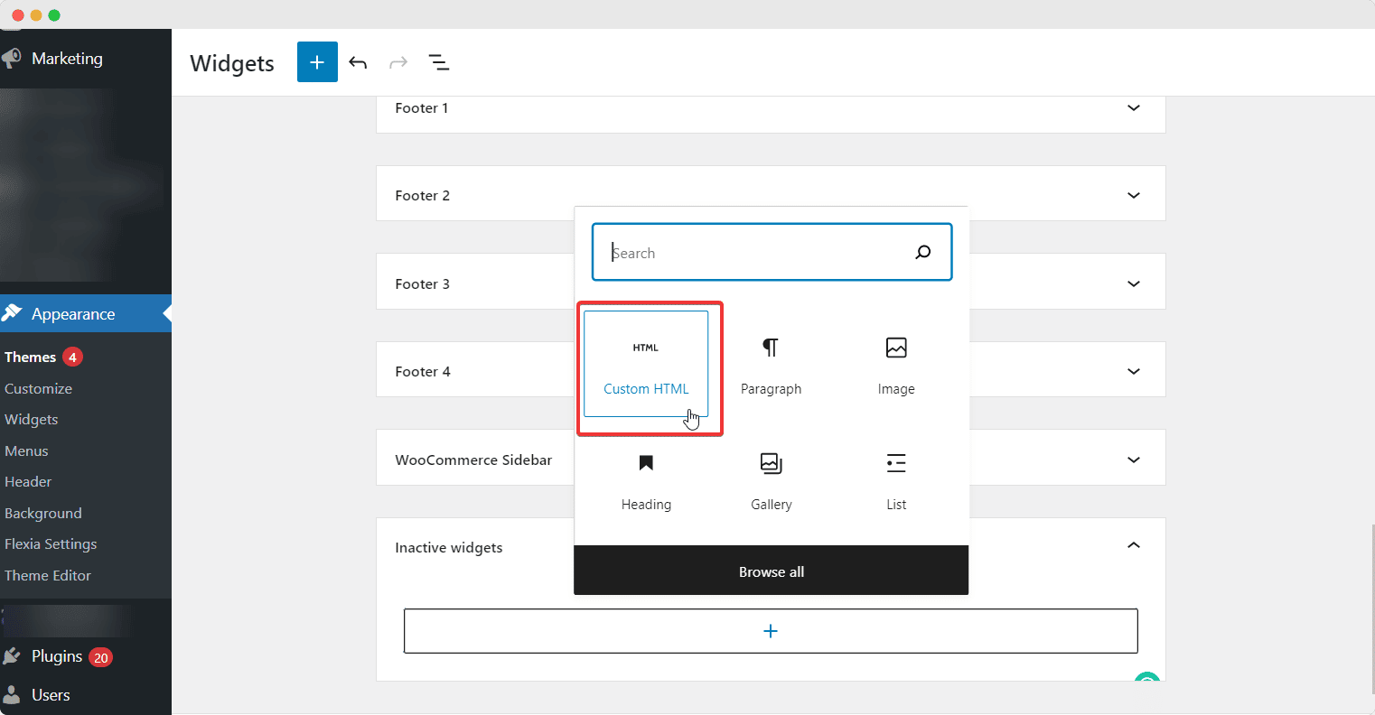
Task: Click the Browse all button
Action: click(771, 571)
